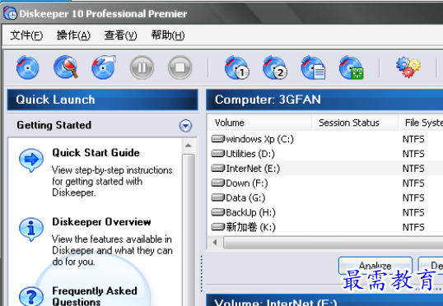Screen dimensions: 443x306
Task: Open configuration gears icon in toolbar
Action: coord(408,67)
